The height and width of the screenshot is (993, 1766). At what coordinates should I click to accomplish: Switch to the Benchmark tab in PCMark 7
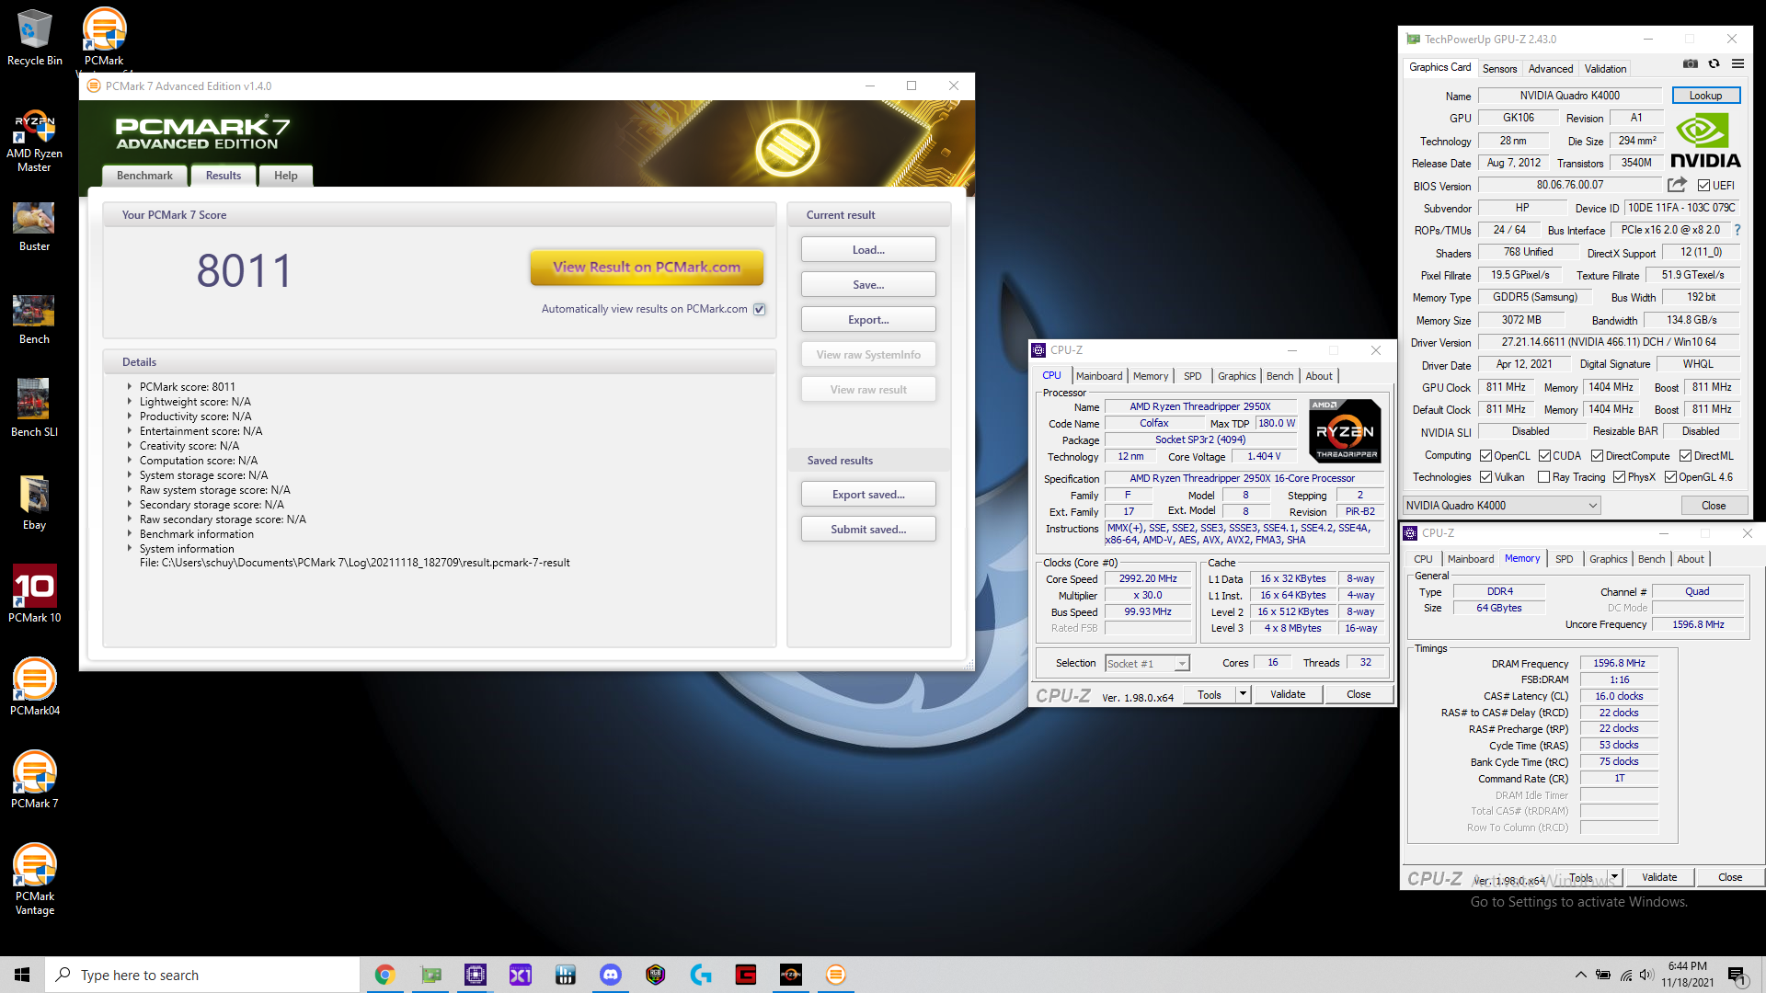[144, 176]
